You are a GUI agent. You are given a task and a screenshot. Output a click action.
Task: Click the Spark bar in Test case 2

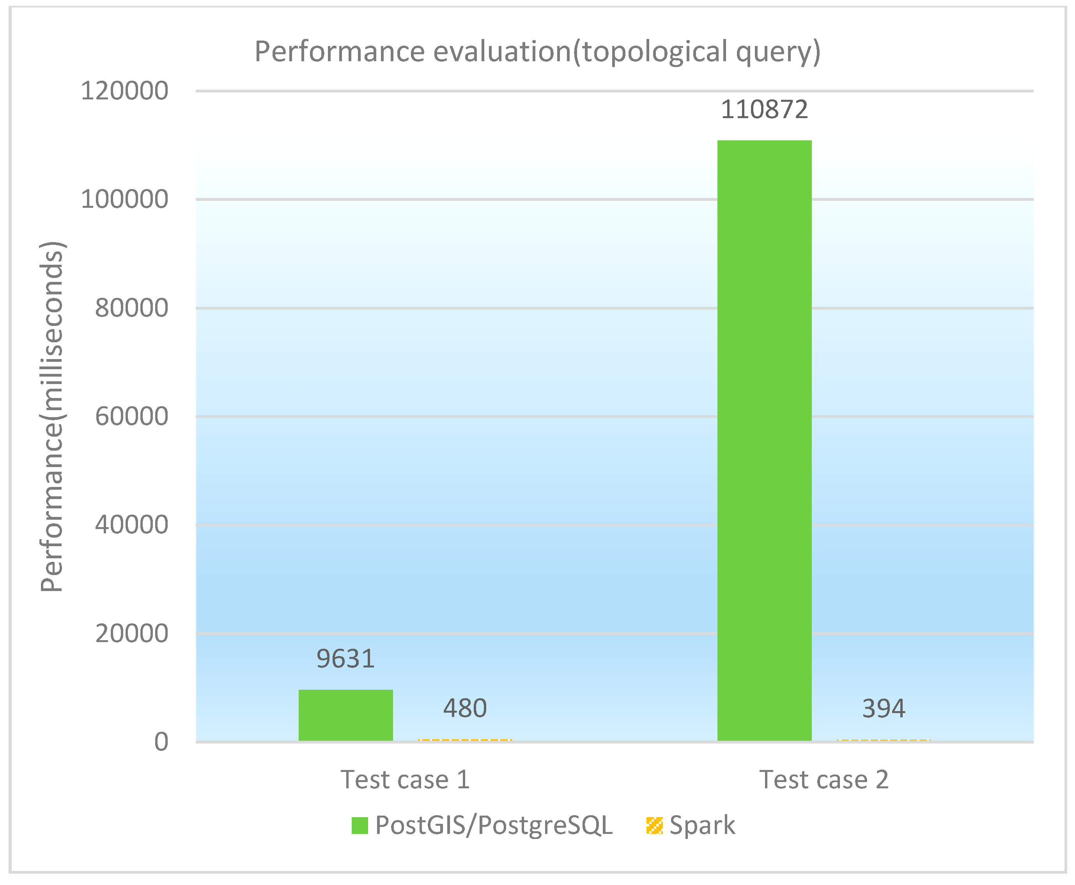(x=883, y=740)
